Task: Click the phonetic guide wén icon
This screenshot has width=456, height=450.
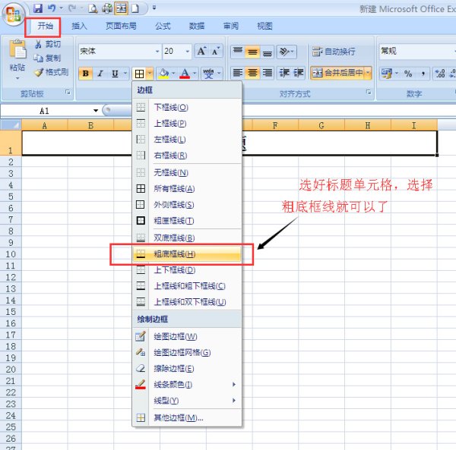Action: (208, 74)
